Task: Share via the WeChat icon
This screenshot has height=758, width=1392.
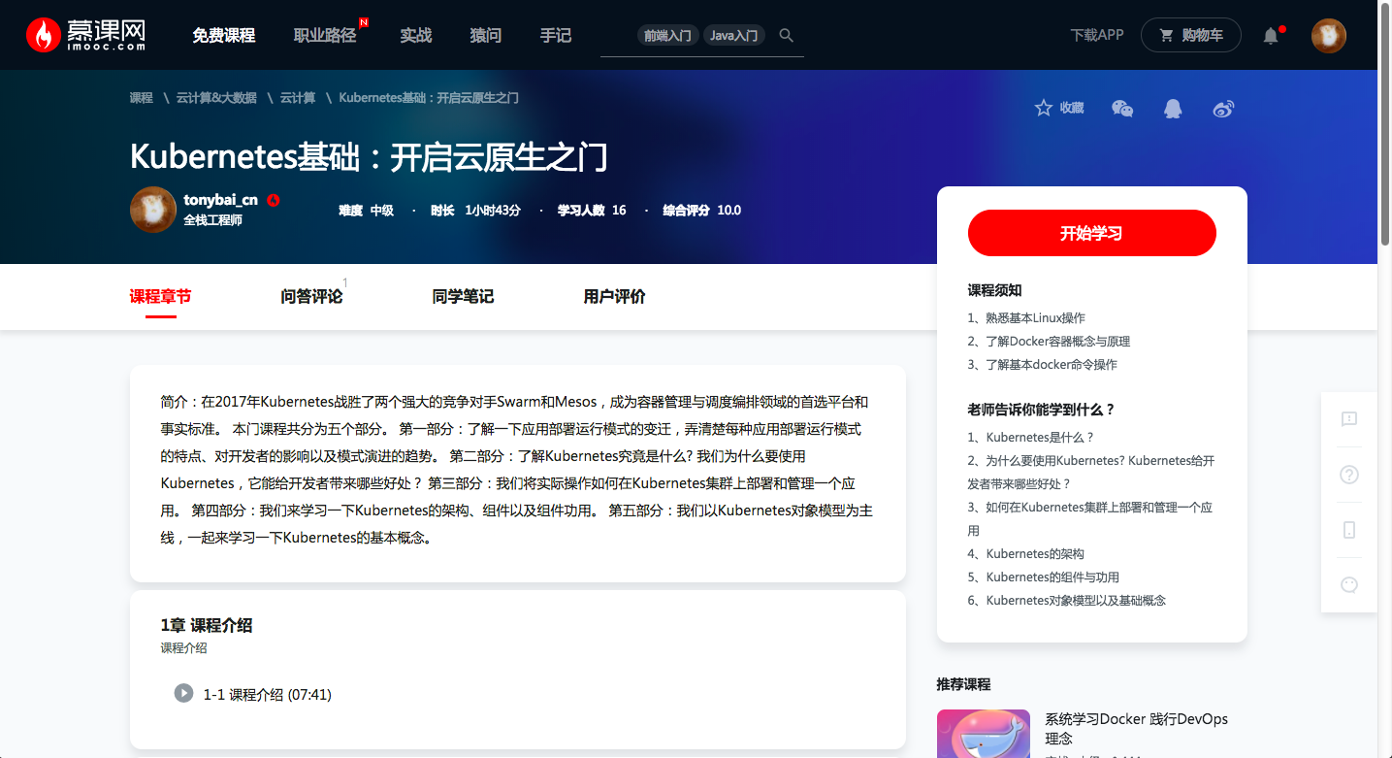Action: pos(1122,108)
